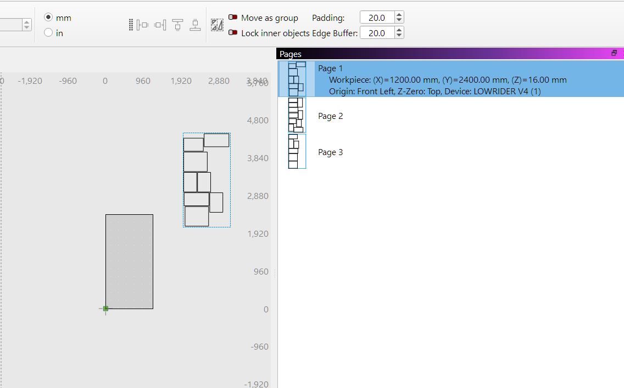Viewport: 624px width, 388px height.
Task: Click the green origin marker on canvas
Action: 105,309
